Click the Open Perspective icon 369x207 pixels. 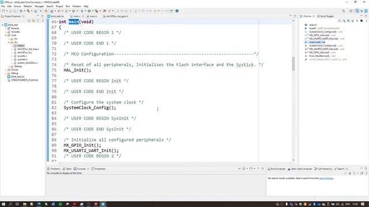[351, 11]
